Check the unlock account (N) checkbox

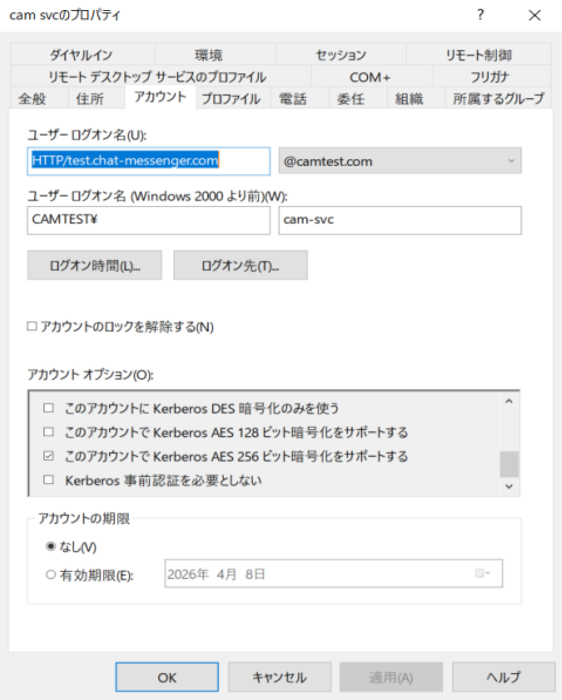point(32,327)
